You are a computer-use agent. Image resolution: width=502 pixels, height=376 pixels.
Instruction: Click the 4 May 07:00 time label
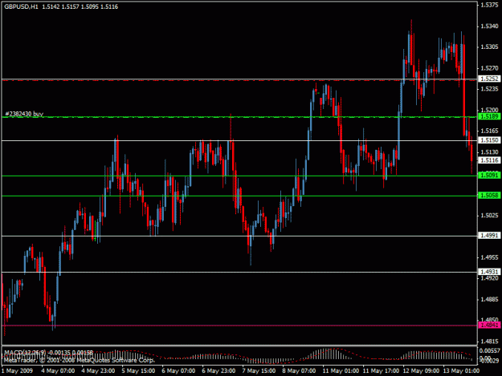pos(58,371)
